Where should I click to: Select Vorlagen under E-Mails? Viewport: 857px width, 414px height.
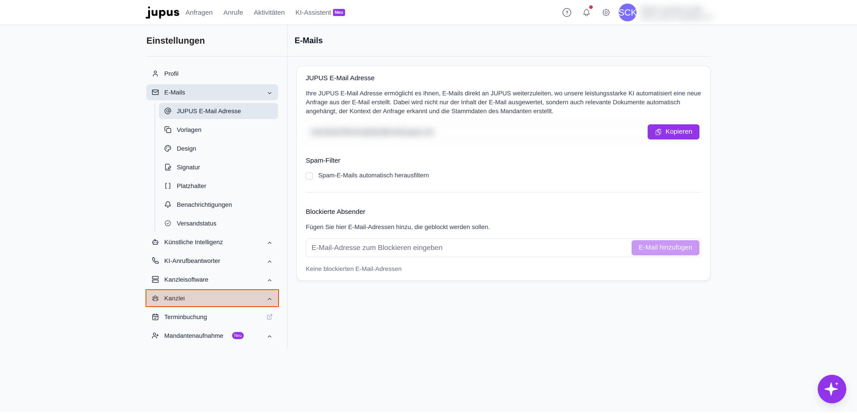(218, 130)
